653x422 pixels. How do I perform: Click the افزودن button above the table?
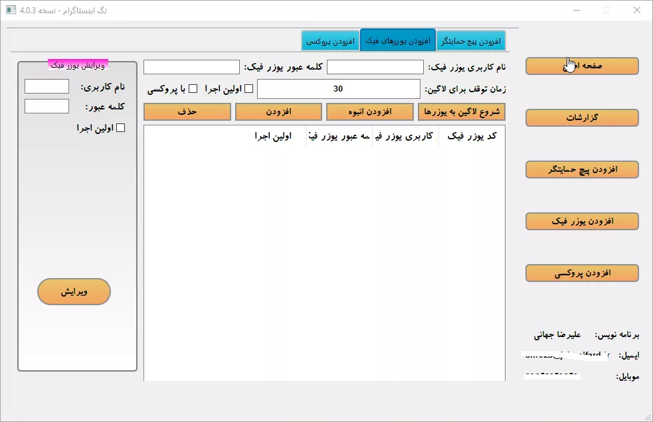[x=278, y=112]
